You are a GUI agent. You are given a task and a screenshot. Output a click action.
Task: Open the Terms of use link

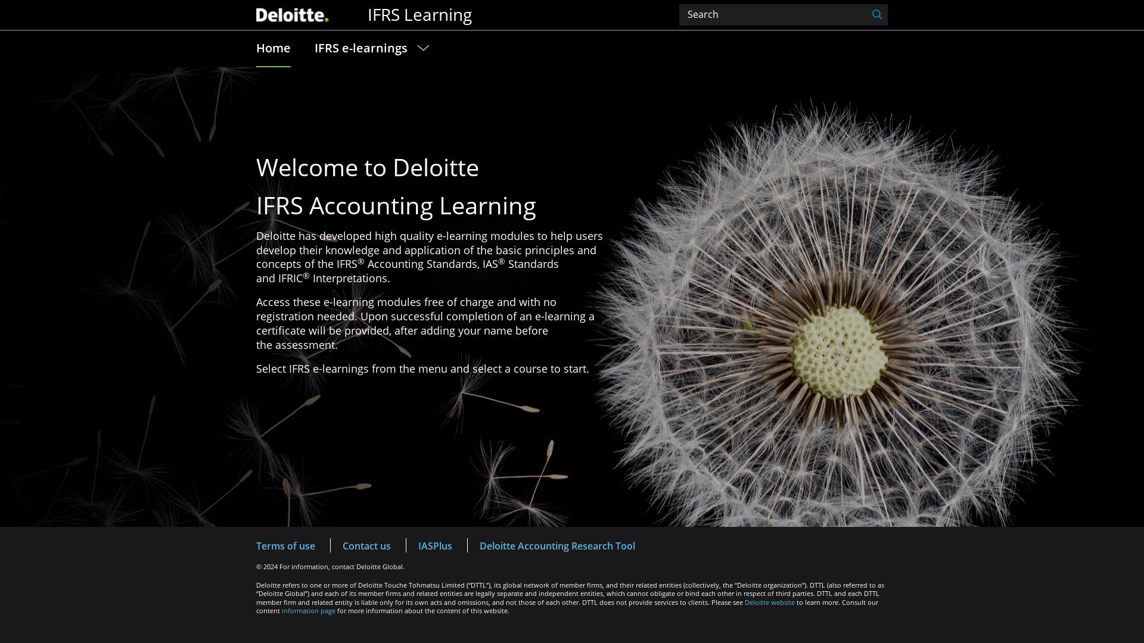(285, 546)
